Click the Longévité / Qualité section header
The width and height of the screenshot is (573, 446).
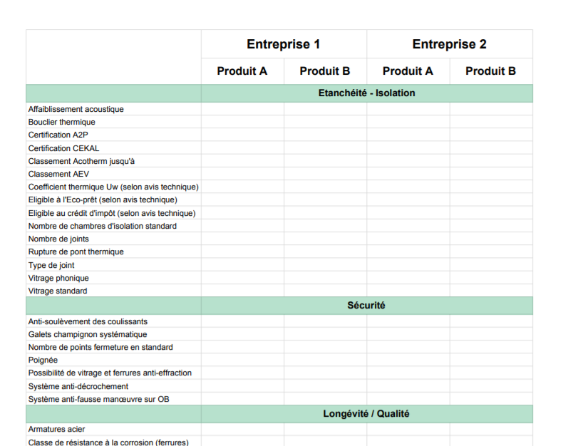[366, 414]
